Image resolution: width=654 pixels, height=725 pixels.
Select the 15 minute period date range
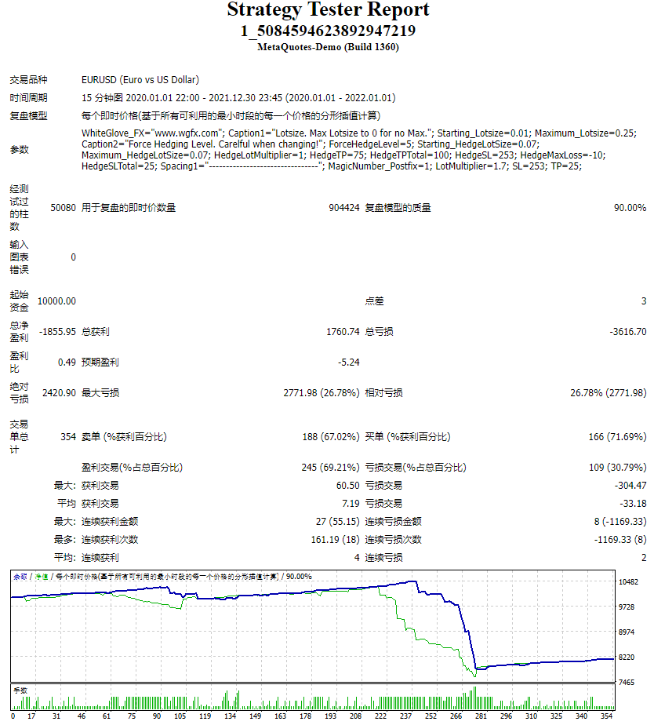(x=238, y=97)
